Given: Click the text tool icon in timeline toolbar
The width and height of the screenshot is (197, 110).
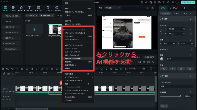Looking at the screenshot, I should (x=37, y=69).
